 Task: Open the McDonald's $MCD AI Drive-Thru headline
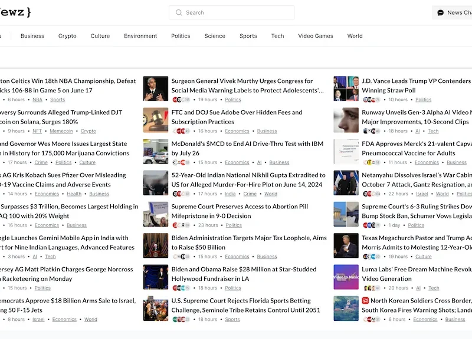pos(247,148)
